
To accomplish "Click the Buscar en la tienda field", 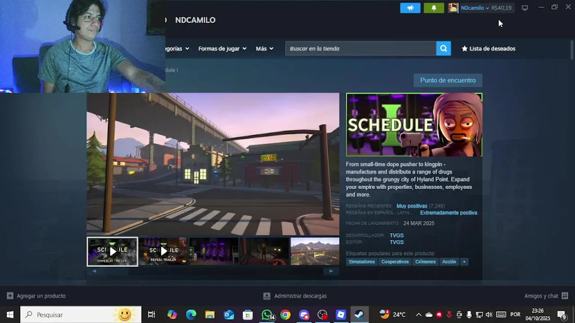I will [361, 48].
